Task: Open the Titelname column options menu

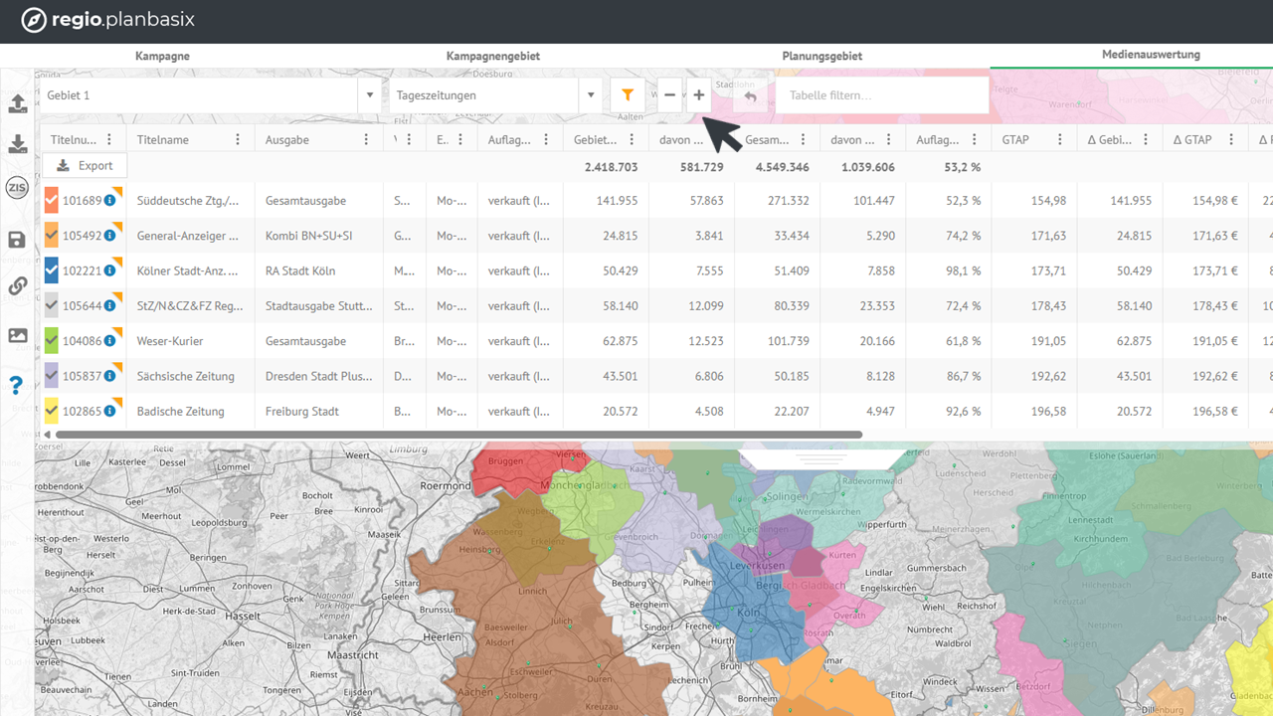Action: (x=238, y=140)
